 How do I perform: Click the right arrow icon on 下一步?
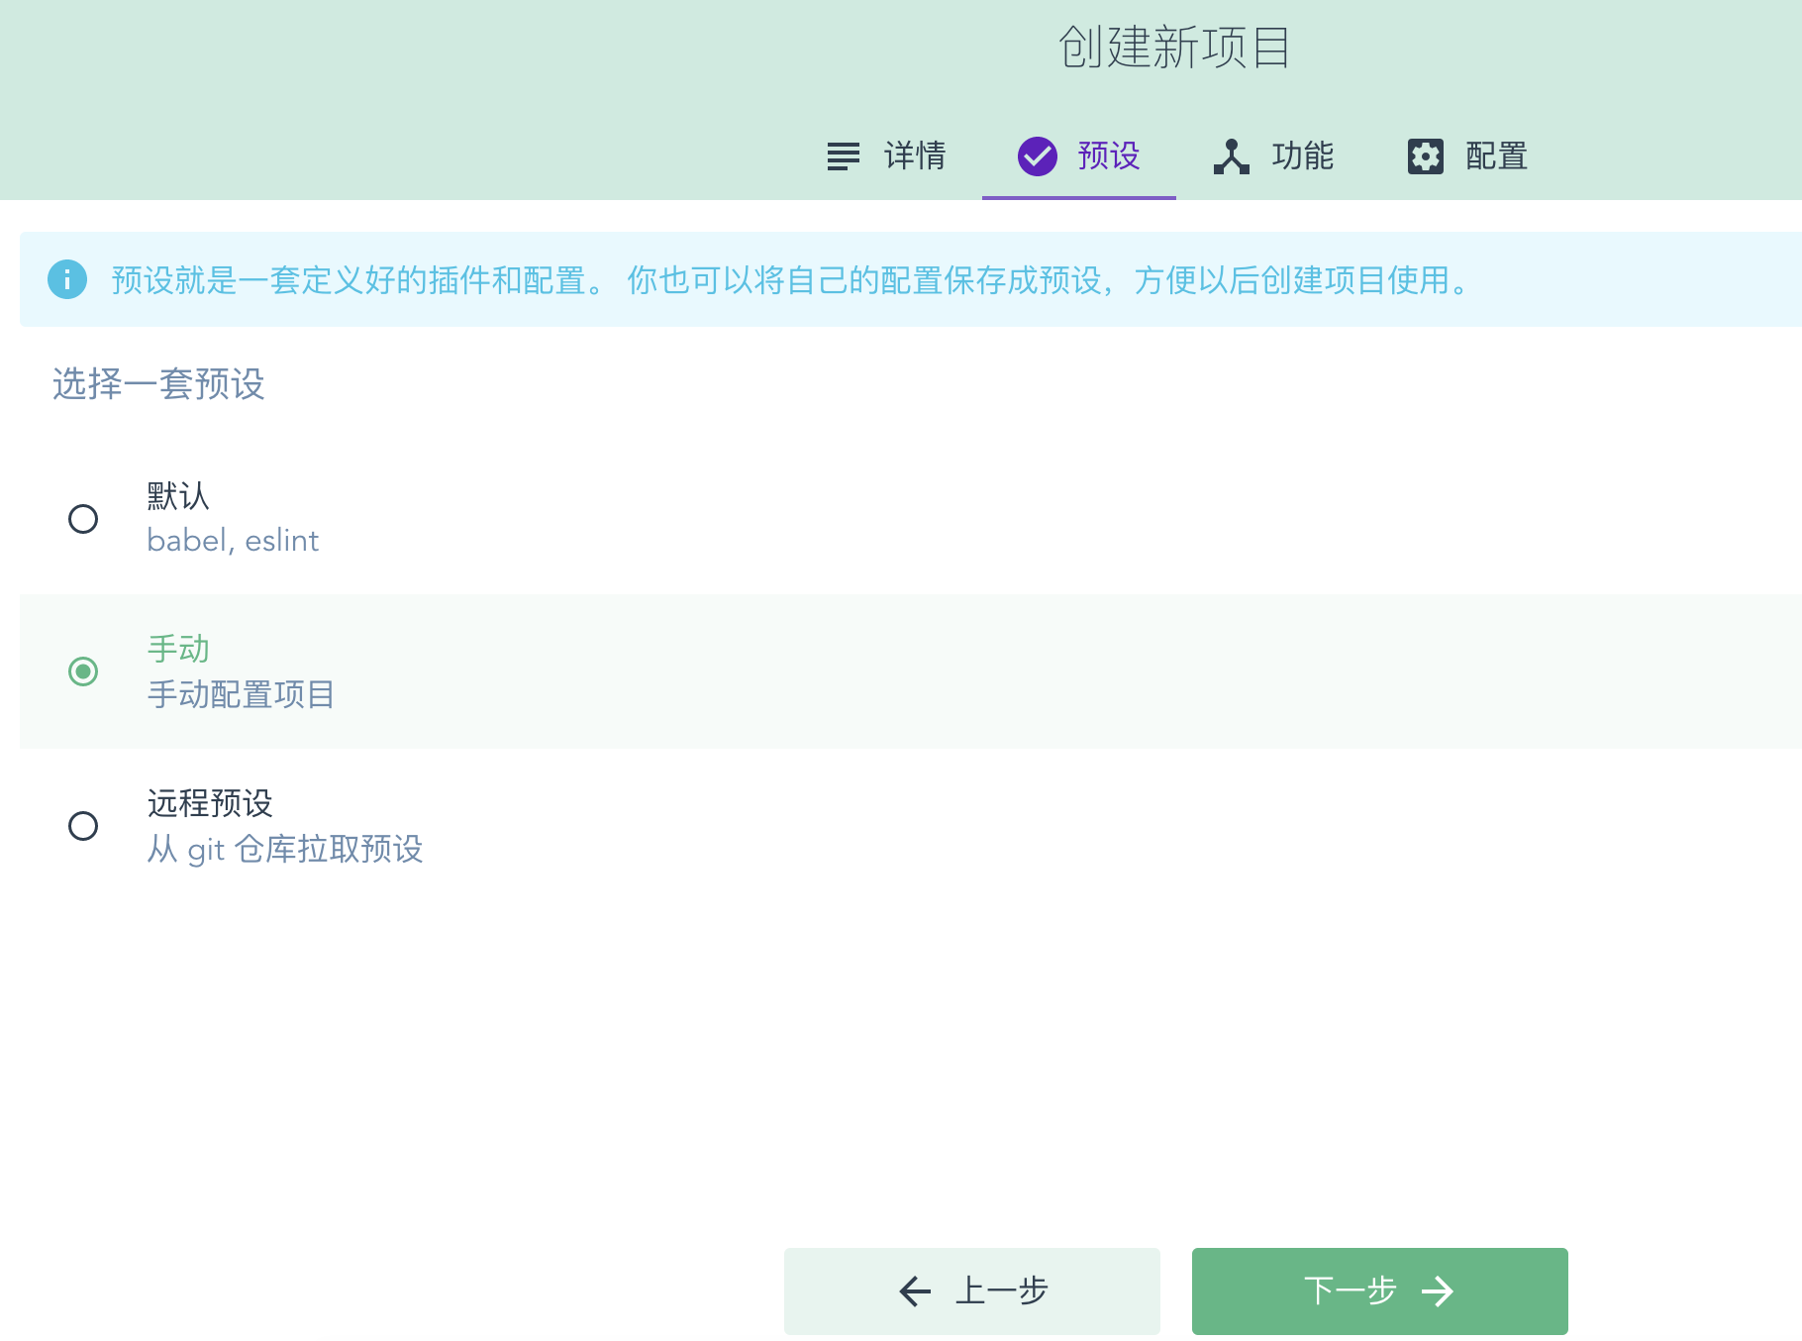point(1438,1291)
